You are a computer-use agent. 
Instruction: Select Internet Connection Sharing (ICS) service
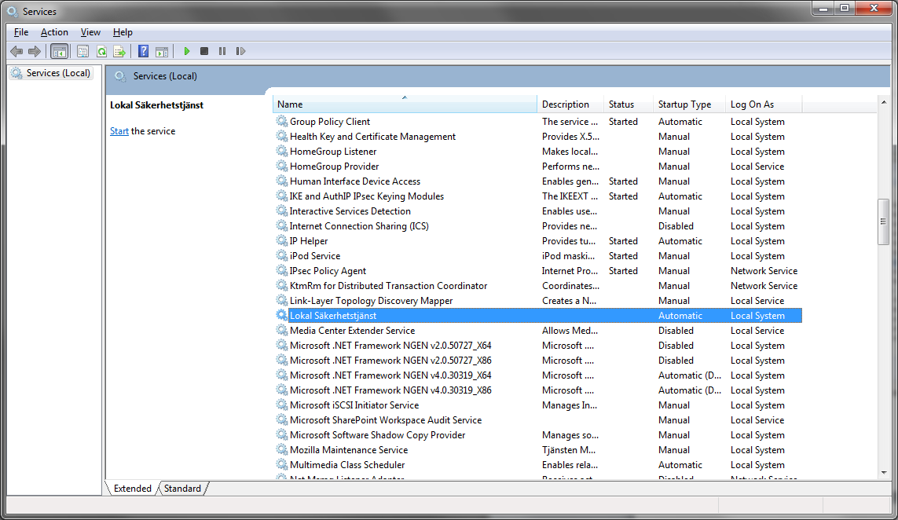point(359,225)
